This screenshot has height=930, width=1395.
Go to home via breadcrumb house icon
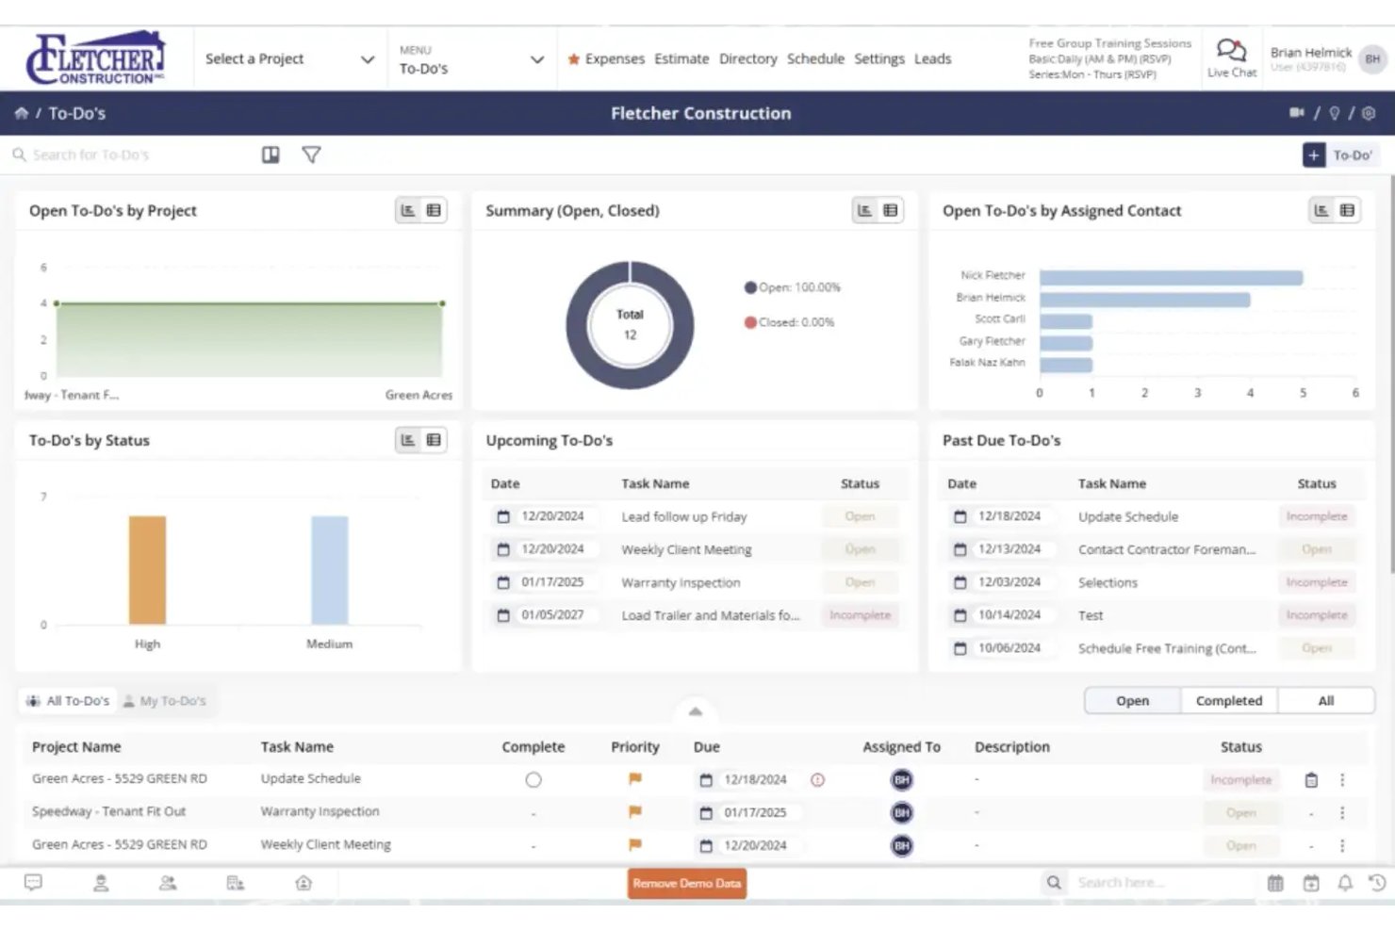[x=21, y=113]
